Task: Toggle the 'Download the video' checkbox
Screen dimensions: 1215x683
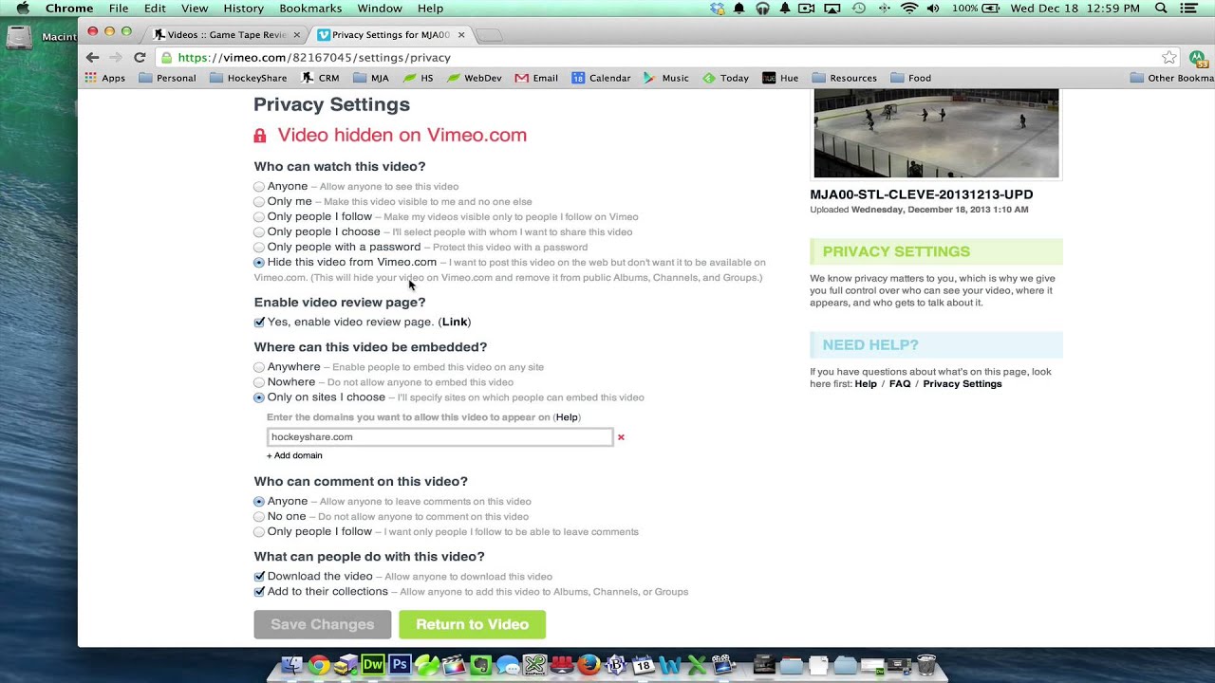Action: click(x=259, y=577)
